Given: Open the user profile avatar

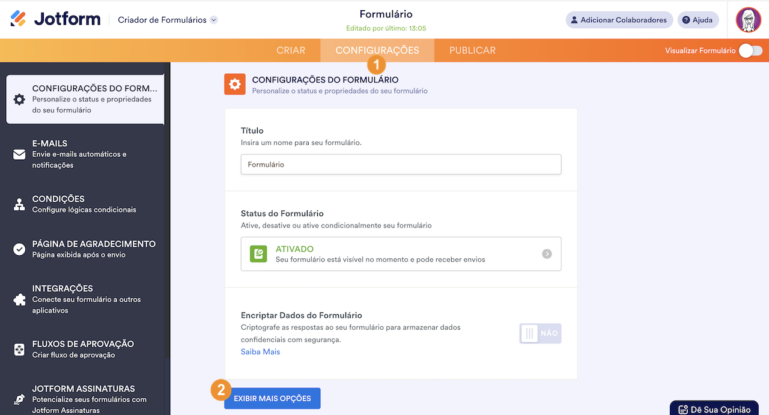Looking at the screenshot, I should pos(748,20).
